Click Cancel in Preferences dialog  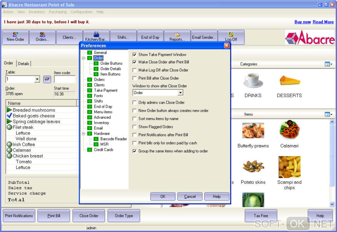point(190,197)
